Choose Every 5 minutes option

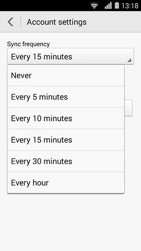tap(66, 97)
